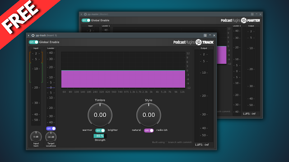Toggle the Style on switch
289x162 pixels.
pos(149,130)
